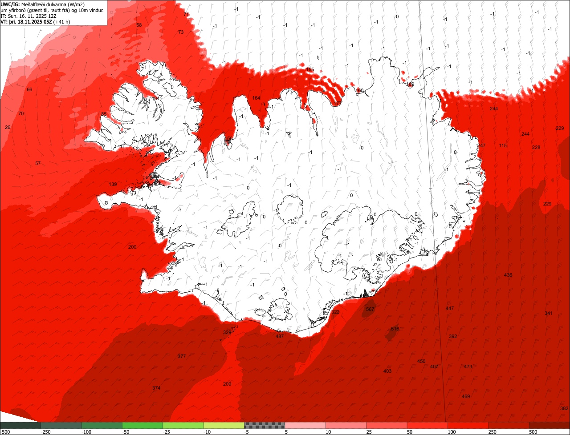The image size is (570, 435).
Task: Click the flux value 450 in the southeast ocean
Action: click(421, 361)
